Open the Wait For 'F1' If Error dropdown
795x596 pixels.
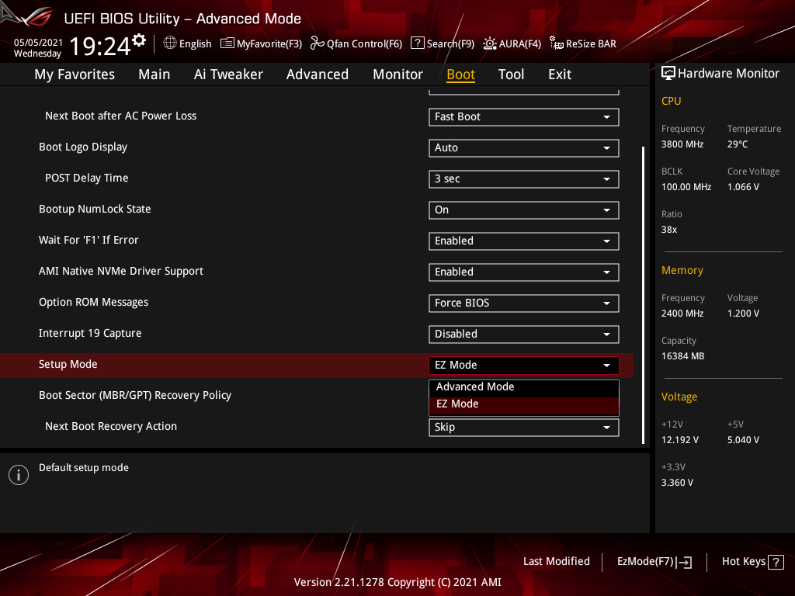524,241
